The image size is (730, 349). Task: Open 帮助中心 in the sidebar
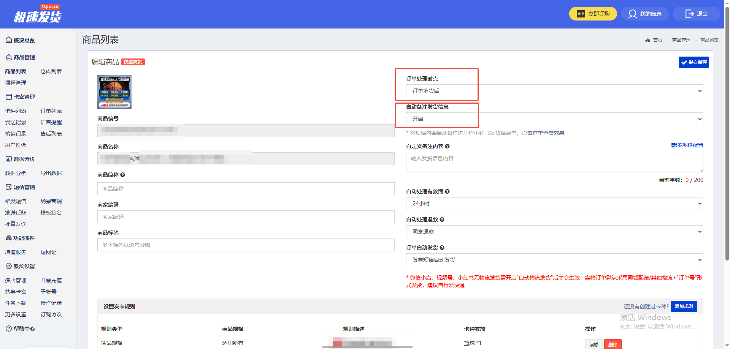pyautogui.click(x=24, y=328)
